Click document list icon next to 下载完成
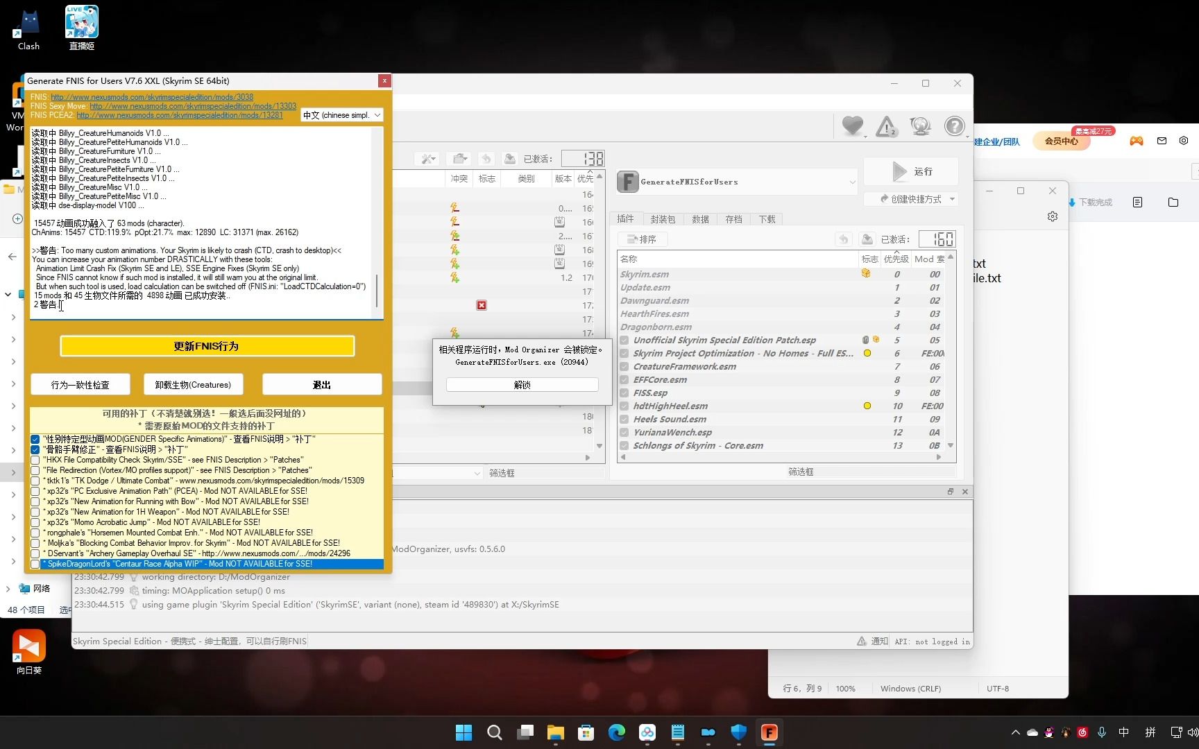Viewport: 1199px width, 749px height. pos(1137,203)
